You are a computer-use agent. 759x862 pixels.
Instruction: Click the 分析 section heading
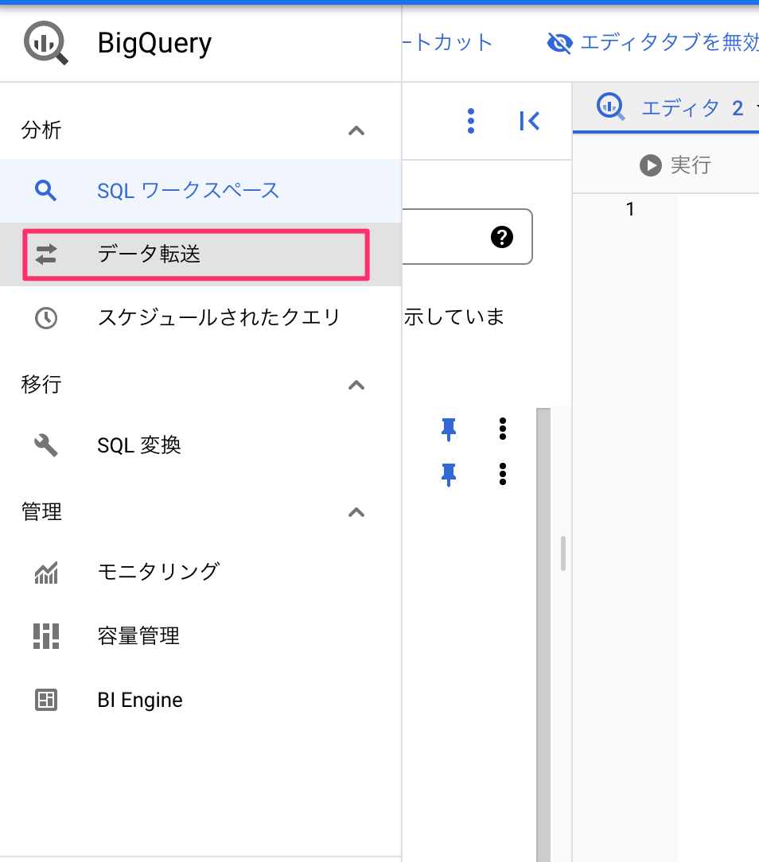coord(41,130)
